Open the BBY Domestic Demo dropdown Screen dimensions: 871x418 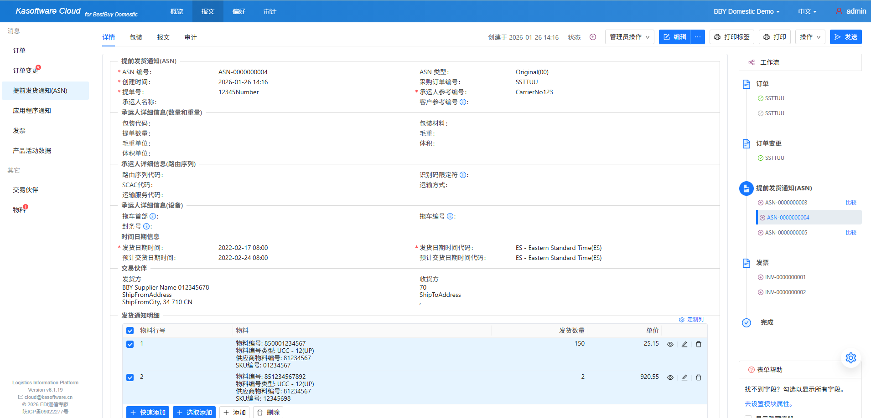[x=745, y=11]
